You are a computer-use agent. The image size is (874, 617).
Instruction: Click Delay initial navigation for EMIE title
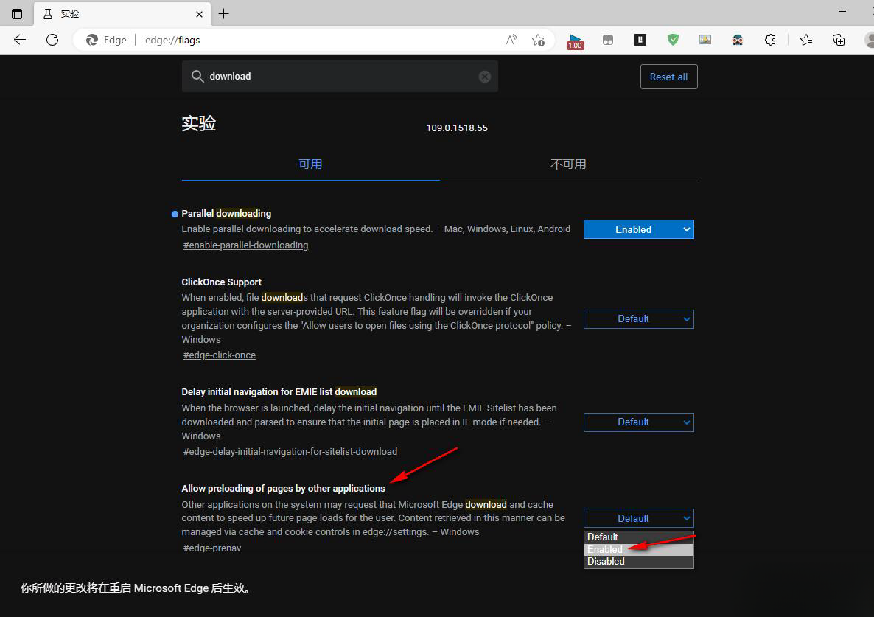click(x=279, y=392)
